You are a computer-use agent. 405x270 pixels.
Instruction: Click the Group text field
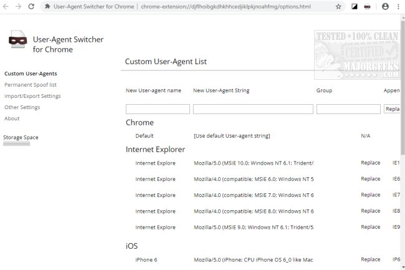348,109
